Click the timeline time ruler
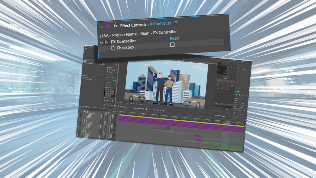The width and height of the screenshot is (316, 178). tap(181, 118)
